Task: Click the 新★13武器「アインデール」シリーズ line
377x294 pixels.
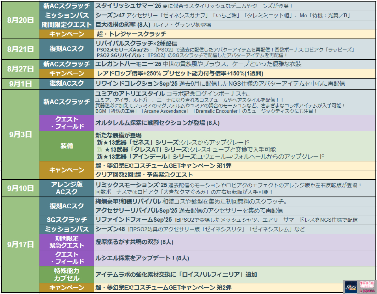Action: [x=211, y=157]
